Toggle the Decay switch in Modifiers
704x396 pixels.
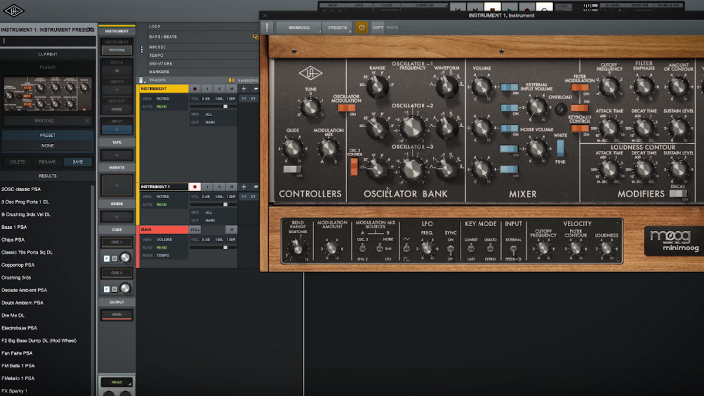click(678, 194)
